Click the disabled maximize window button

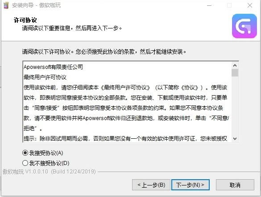point(229,5)
